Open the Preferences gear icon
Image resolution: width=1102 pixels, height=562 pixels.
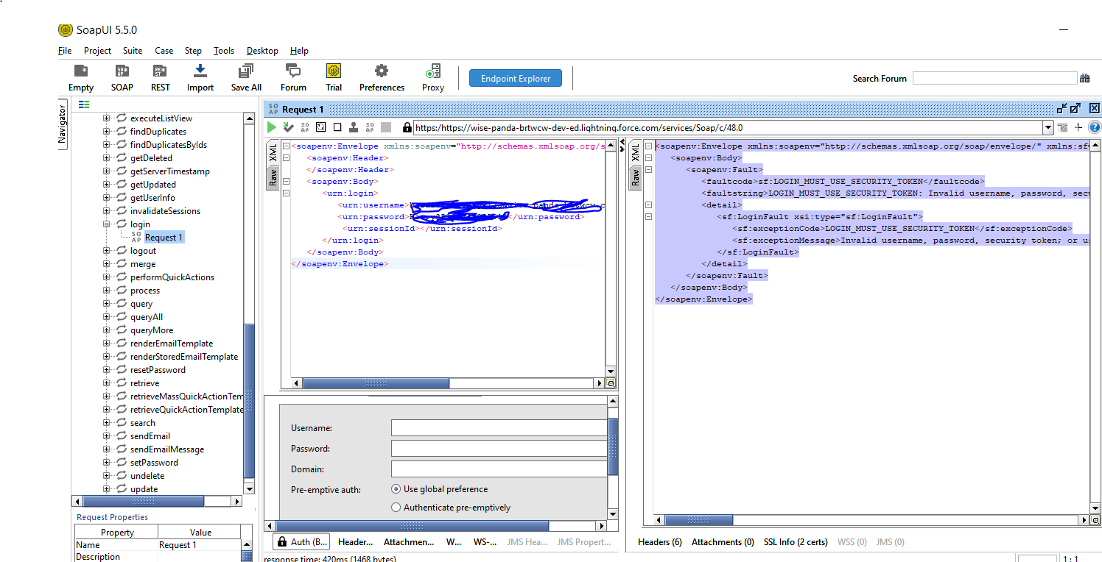(x=381, y=77)
